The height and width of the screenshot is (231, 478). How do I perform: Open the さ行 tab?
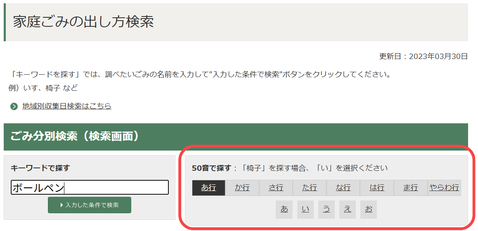[x=276, y=188]
